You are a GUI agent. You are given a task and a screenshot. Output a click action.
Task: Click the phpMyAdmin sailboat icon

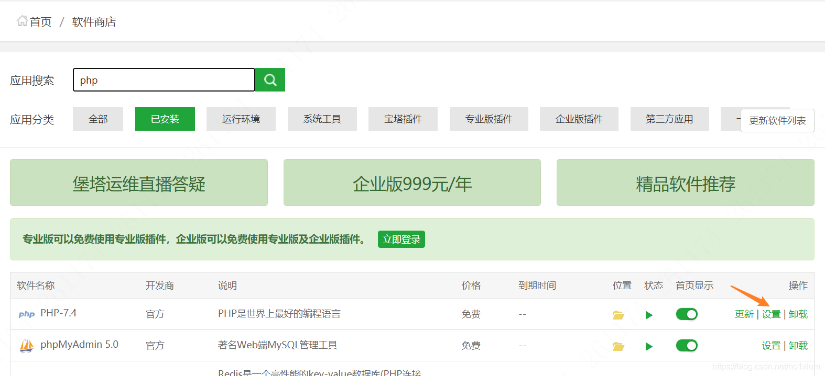tap(27, 346)
